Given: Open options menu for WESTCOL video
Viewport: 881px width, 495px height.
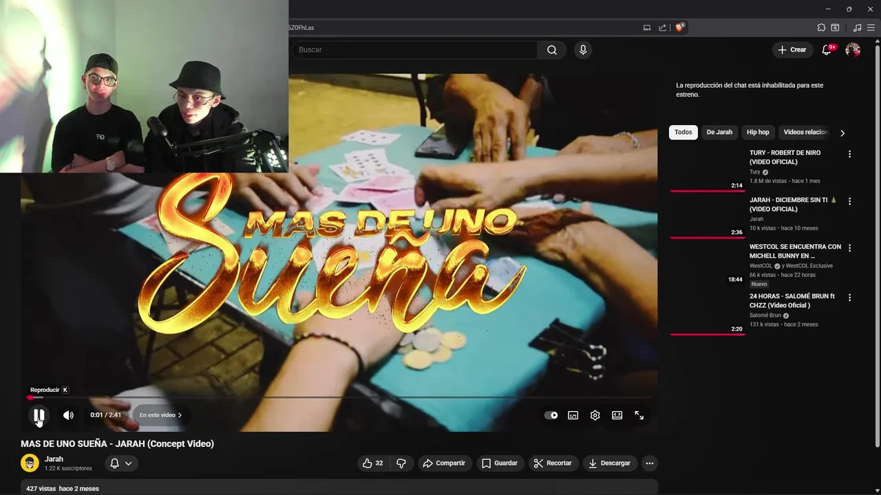Looking at the screenshot, I should point(849,247).
